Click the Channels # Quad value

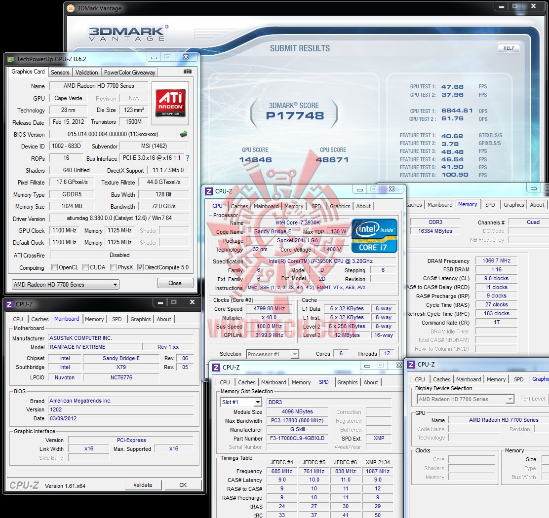point(529,222)
